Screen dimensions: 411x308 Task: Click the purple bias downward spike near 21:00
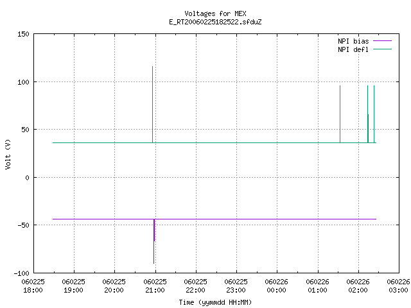coord(154,241)
